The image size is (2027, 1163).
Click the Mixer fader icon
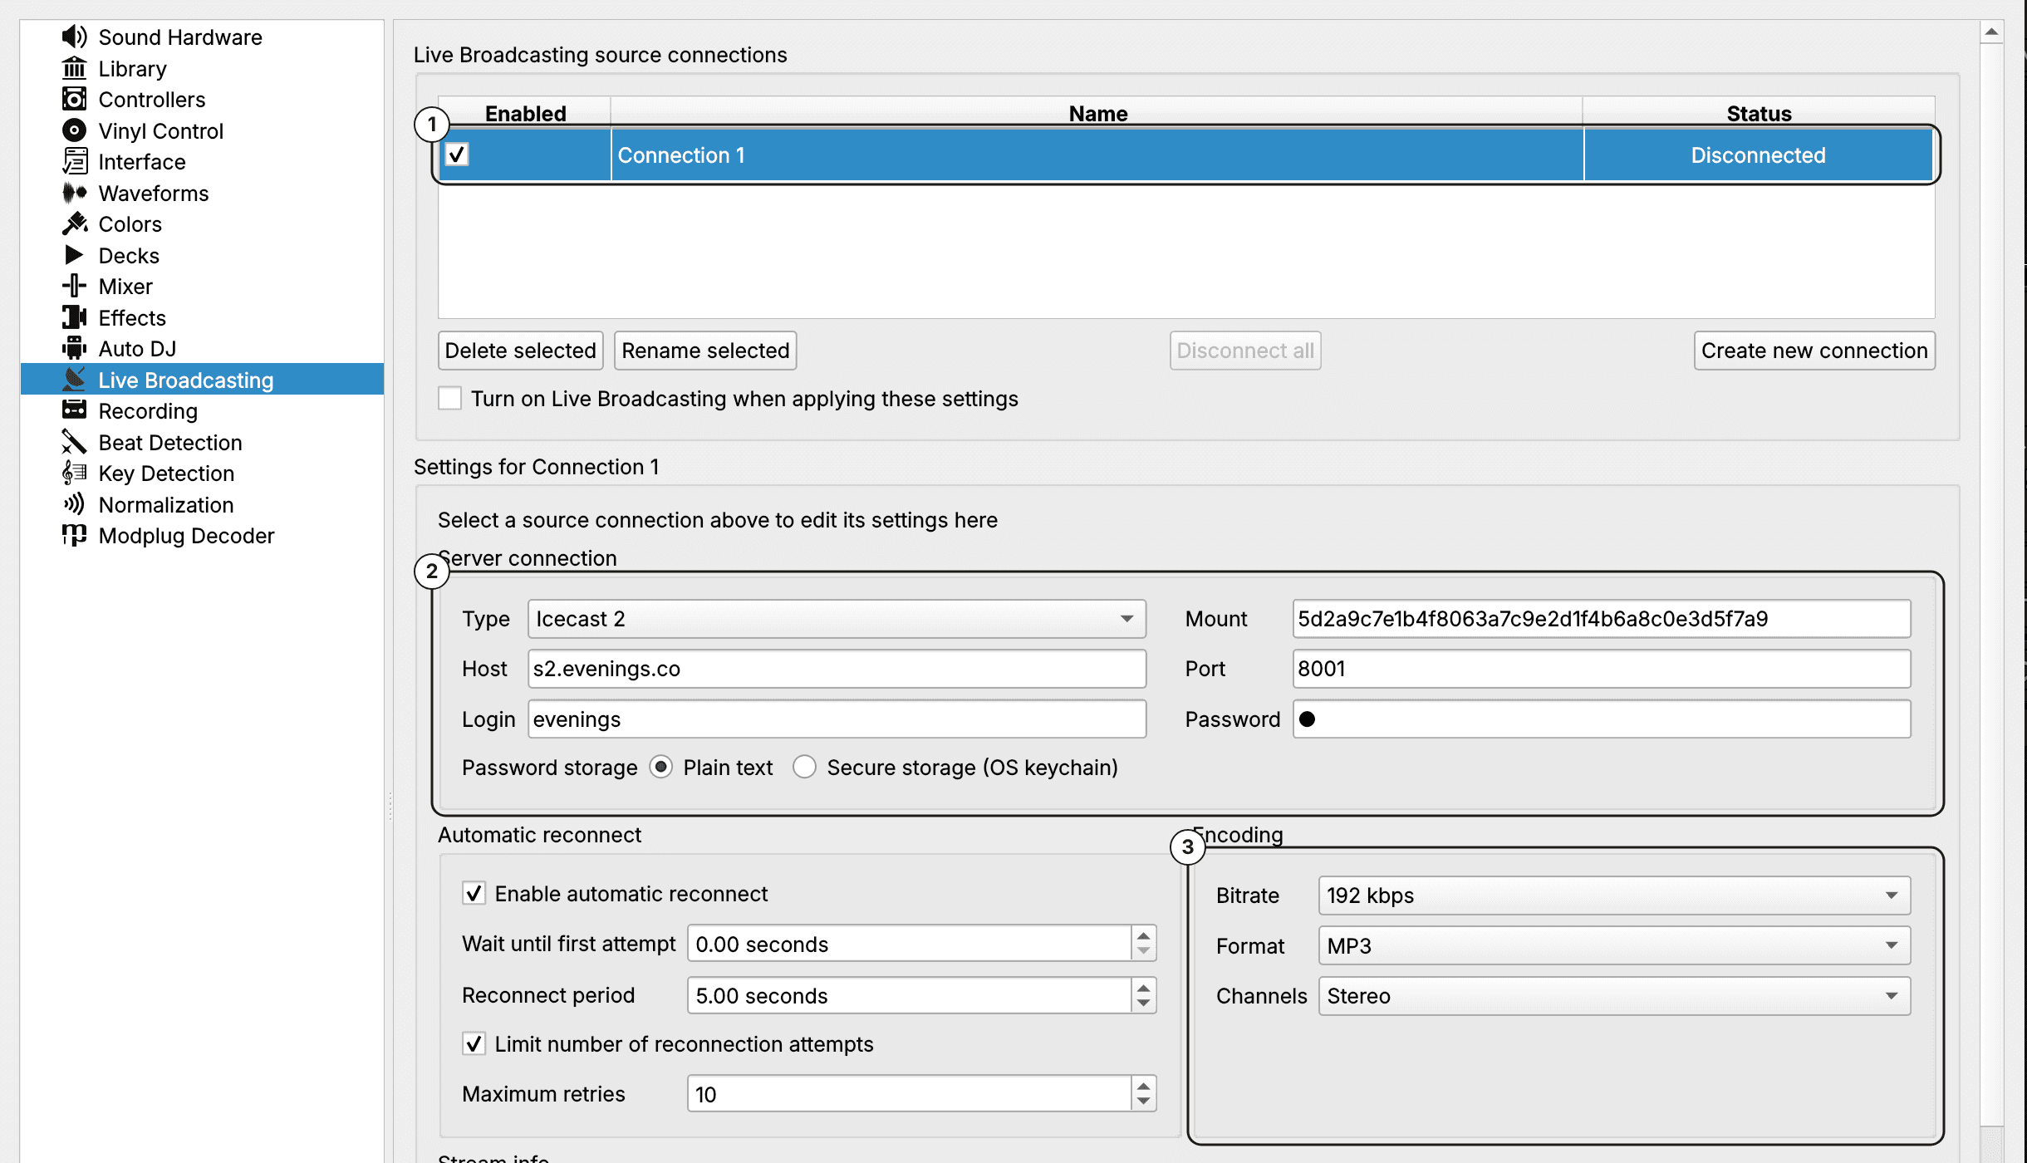(x=74, y=286)
